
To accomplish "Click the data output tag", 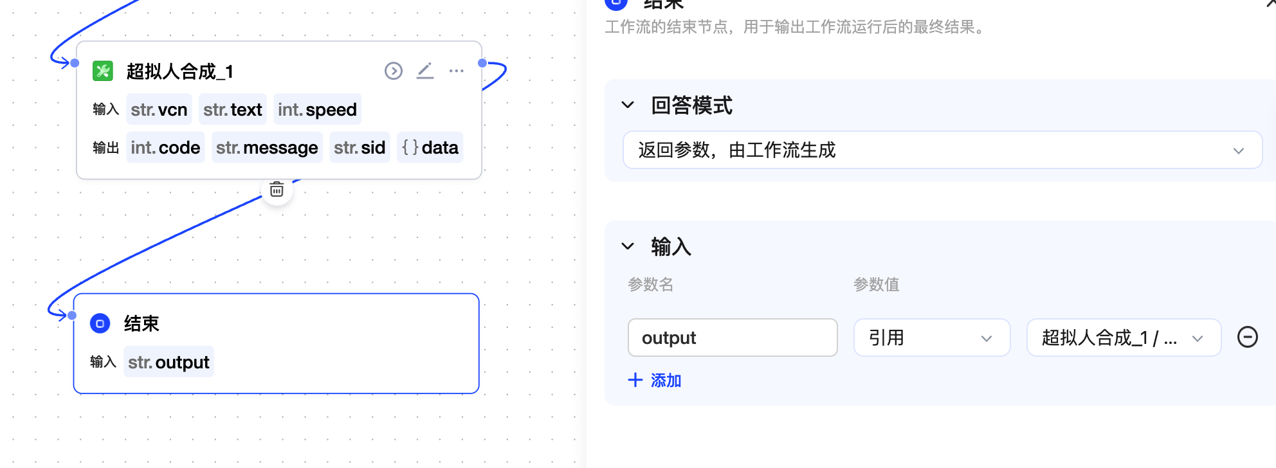I will [x=430, y=148].
